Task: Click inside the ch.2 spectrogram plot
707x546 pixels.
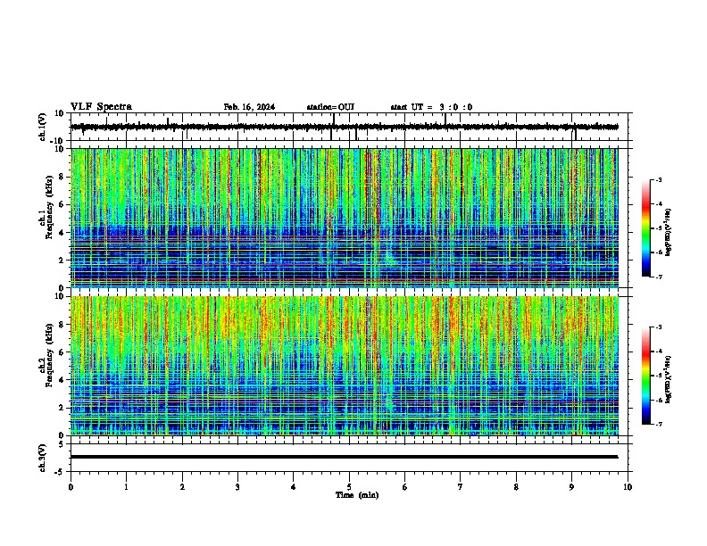Action: (x=345, y=366)
